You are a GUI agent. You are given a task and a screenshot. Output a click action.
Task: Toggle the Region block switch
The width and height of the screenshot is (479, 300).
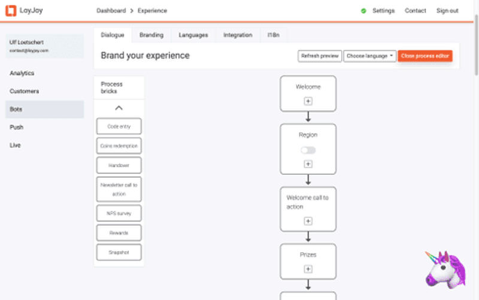(x=308, y=150)
